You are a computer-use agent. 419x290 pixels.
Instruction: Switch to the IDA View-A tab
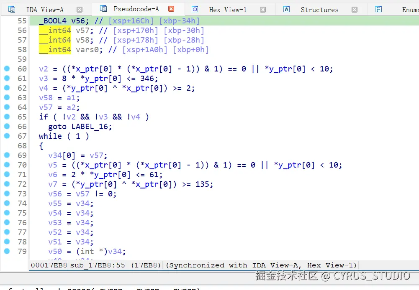[x=45, y=10]
